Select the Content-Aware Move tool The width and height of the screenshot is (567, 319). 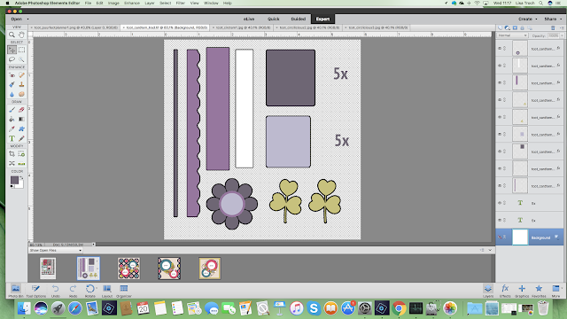pos(12,163)
